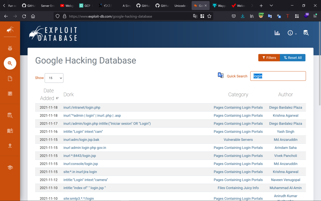Image resolution: width=321 pixels, height=201 pixels.
Task: Open Exploits section via bug icon
Action: [10, 49]
